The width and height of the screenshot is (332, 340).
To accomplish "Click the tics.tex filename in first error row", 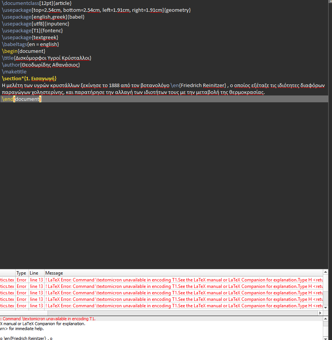I will coord(6,280).
